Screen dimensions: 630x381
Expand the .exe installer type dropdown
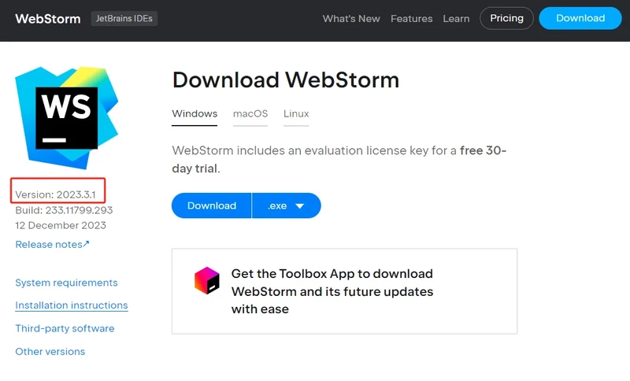click(x=287, y=205)
